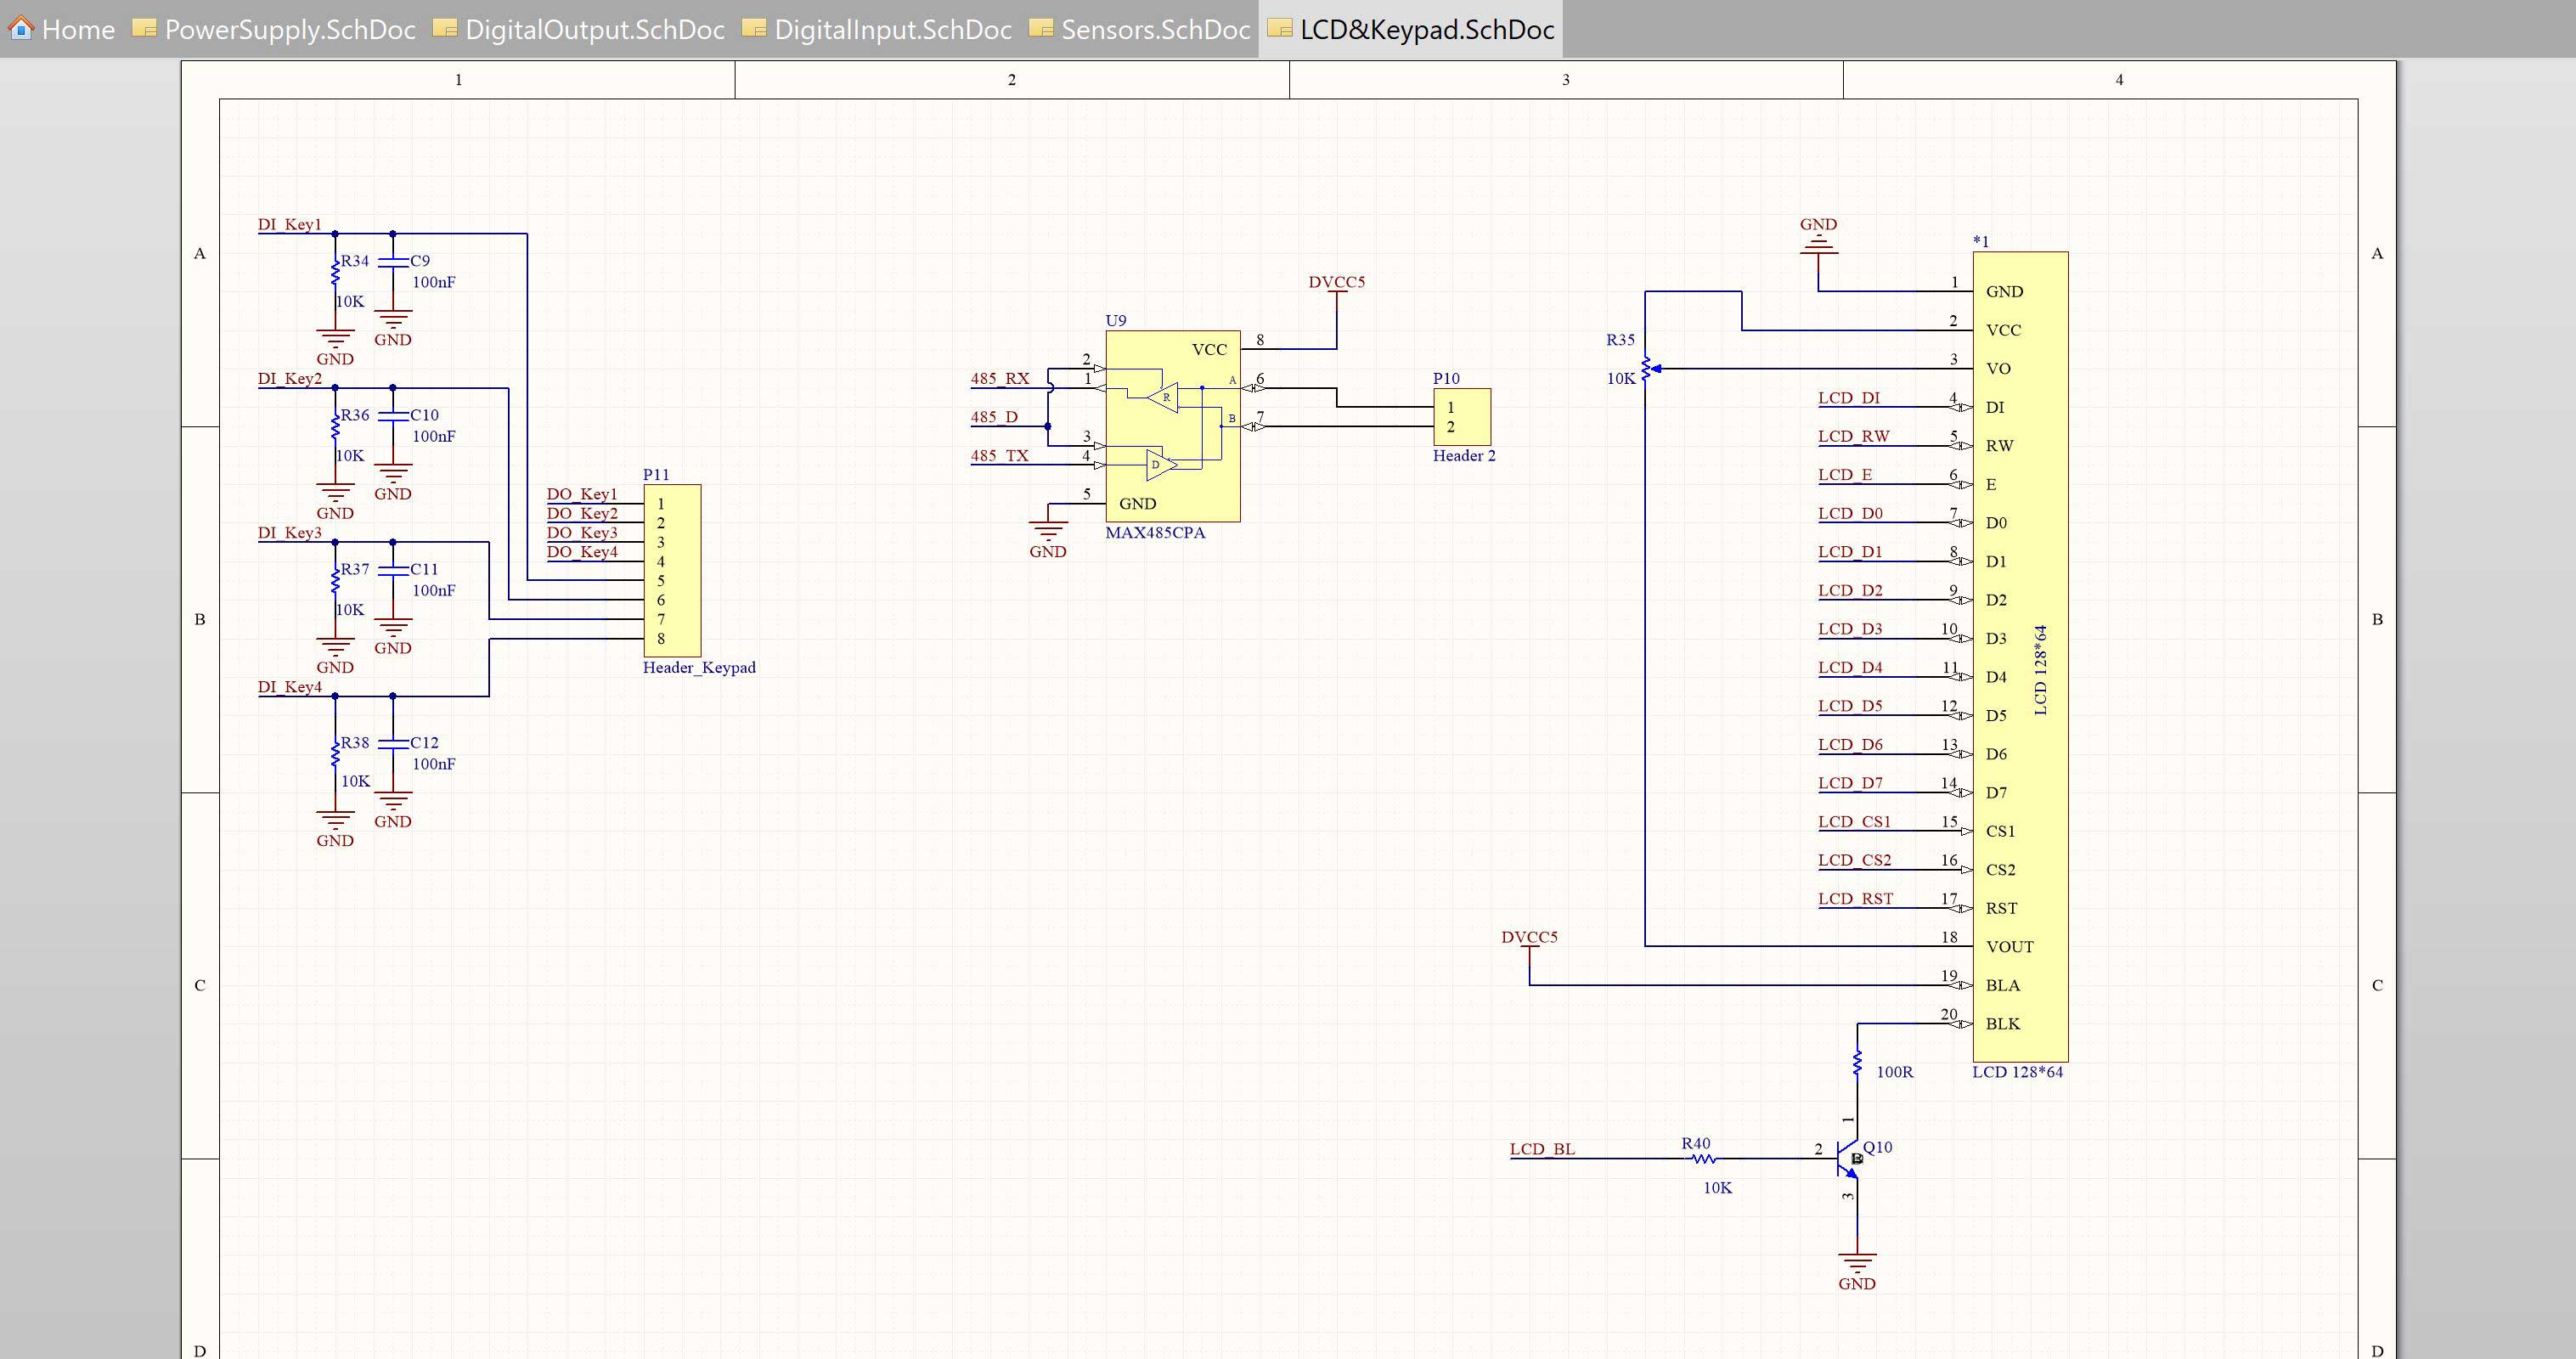Image resolution: width=2576 pixels, height=1359 pixels.
Task: Click the LCD_RST net label
Action: [1855, 899]
